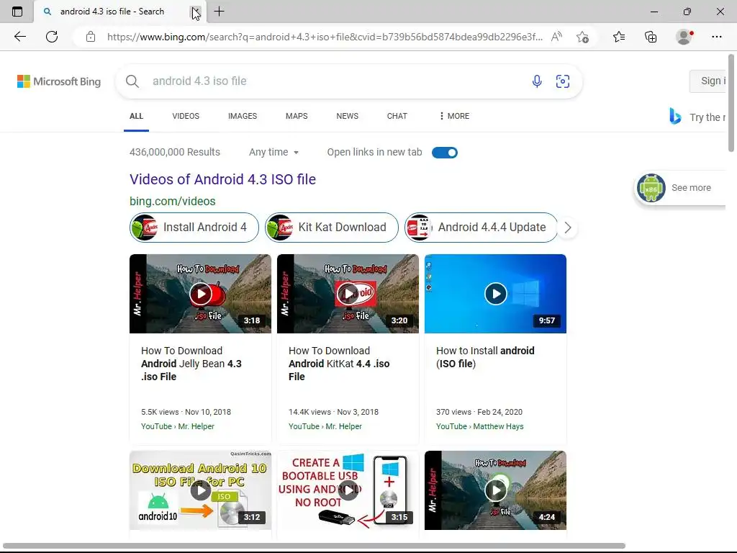Open the tab actions menu icon

[17, 12]
